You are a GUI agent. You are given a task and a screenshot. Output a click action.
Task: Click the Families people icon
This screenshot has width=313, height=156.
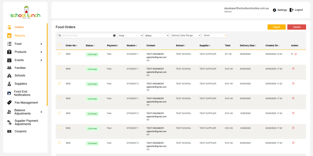(9, 68)
